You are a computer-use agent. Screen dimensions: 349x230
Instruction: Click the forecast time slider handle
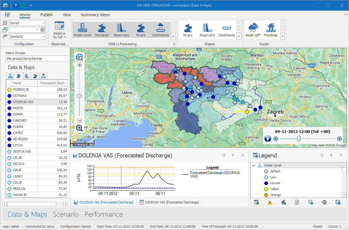click(299, 139)
